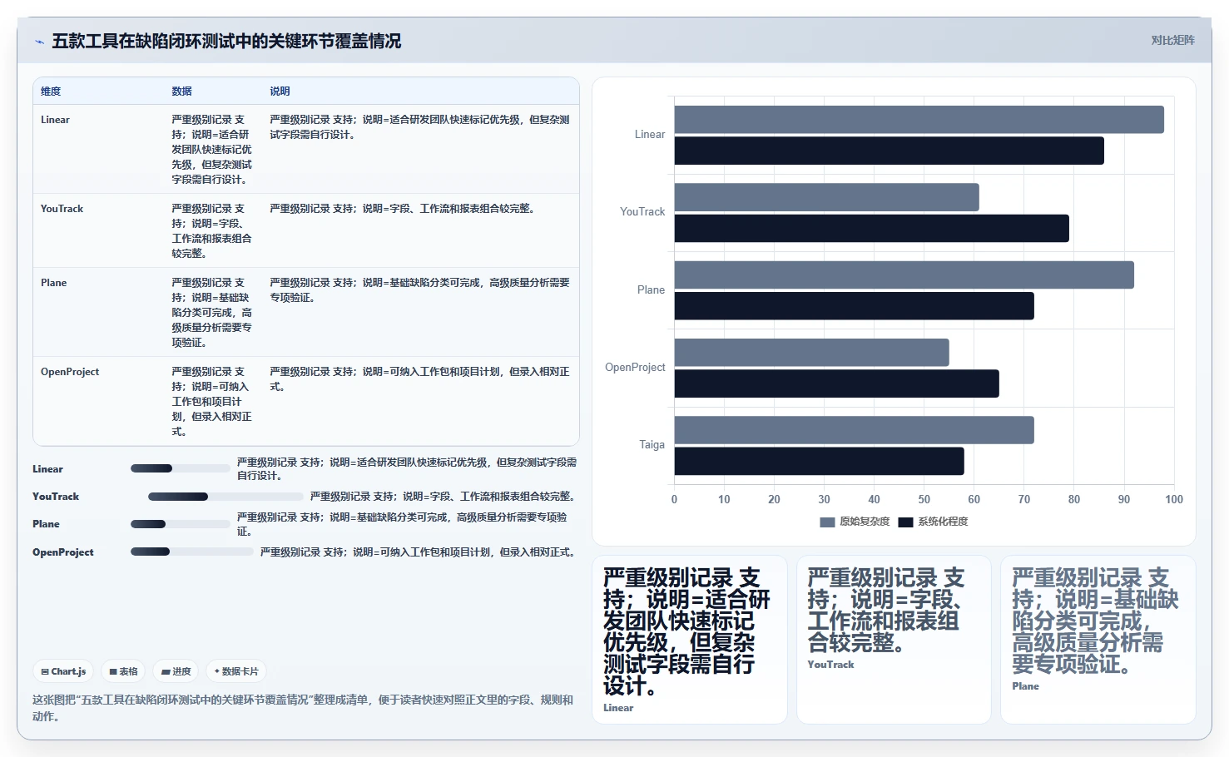
Task: Click the x-axis value 50
Action: pyautogui.click(x=924, y=499)
